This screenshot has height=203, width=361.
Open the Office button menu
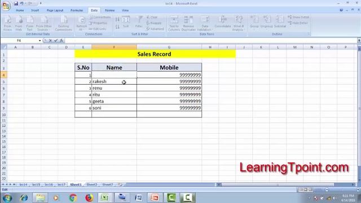[6, 6]
